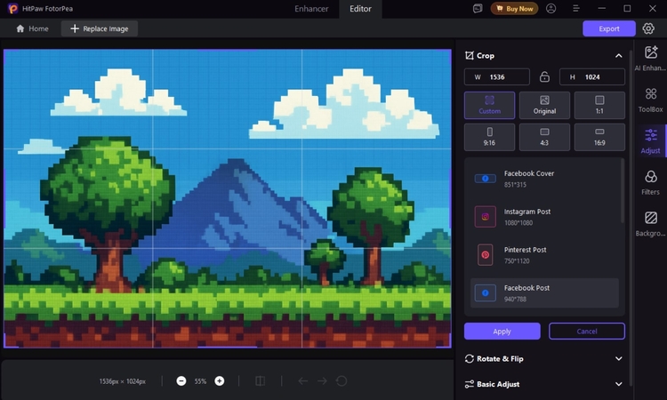Choose Facebook Cover 851*315 preset
This screenshot has width=667, height=400.
point(544,179)
